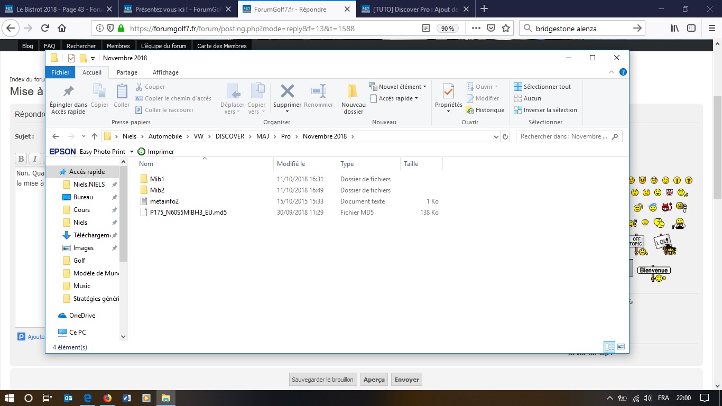Viewport: 722px width, 406px height.
Task: Select Coller le raccourci
Action: coord(164,110)
